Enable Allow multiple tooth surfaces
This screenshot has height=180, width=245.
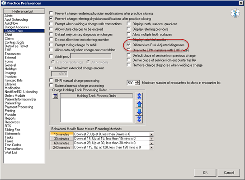(128, 34)
